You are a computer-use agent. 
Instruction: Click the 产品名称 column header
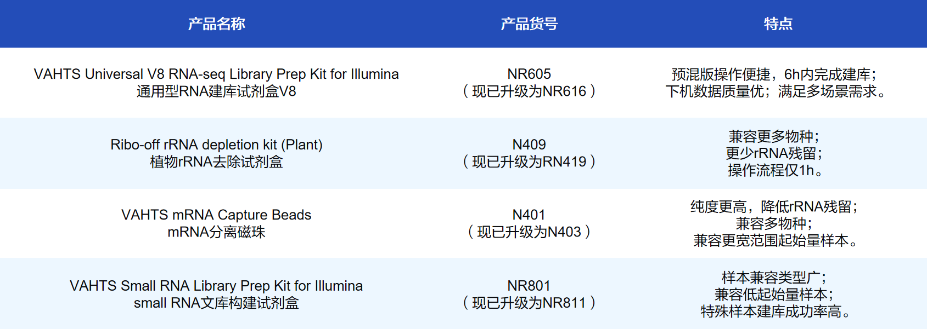[216, 24]
